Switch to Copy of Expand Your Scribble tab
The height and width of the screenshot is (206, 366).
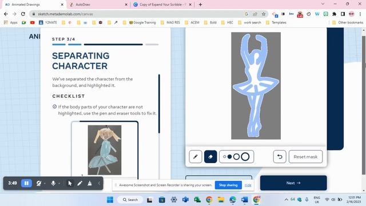point(162,5)
